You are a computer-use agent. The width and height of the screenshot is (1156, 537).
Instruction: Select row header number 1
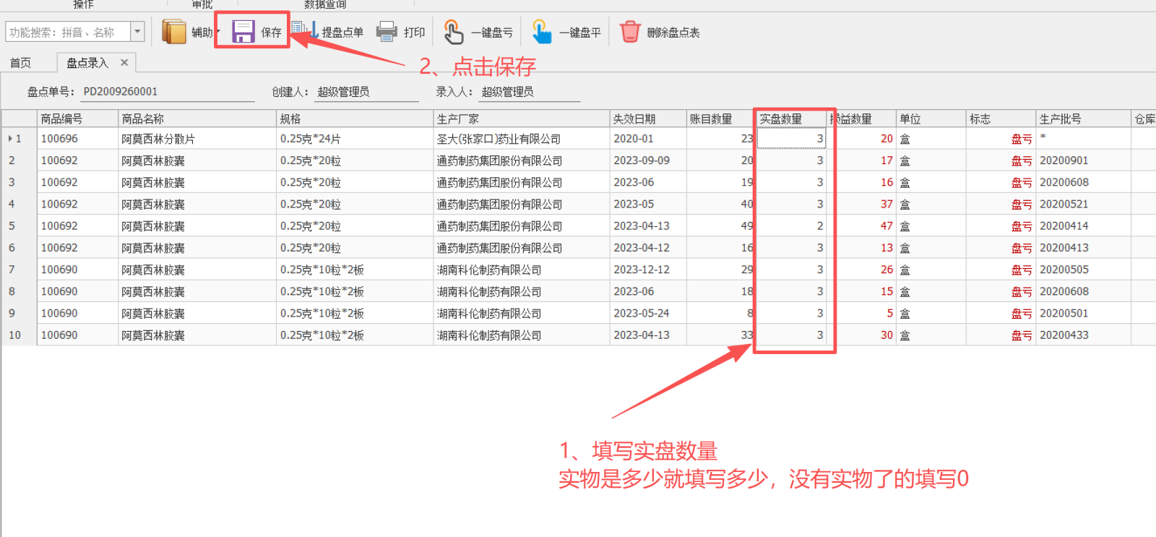click(19, 139)
